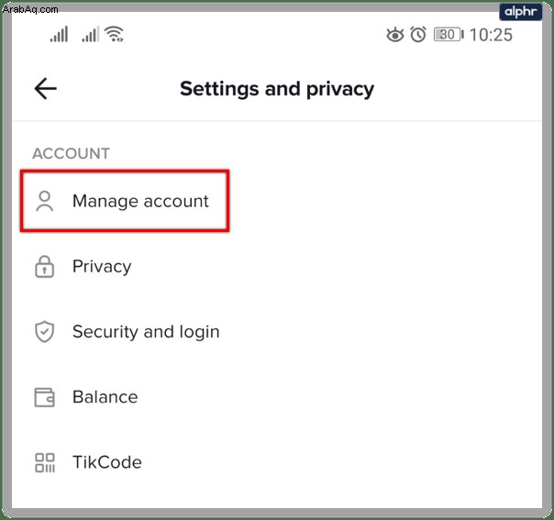Image resolution: width=554 pixels, height=520 pixels.
Task: Click the Privacy padlock icon
Action: 45,266
